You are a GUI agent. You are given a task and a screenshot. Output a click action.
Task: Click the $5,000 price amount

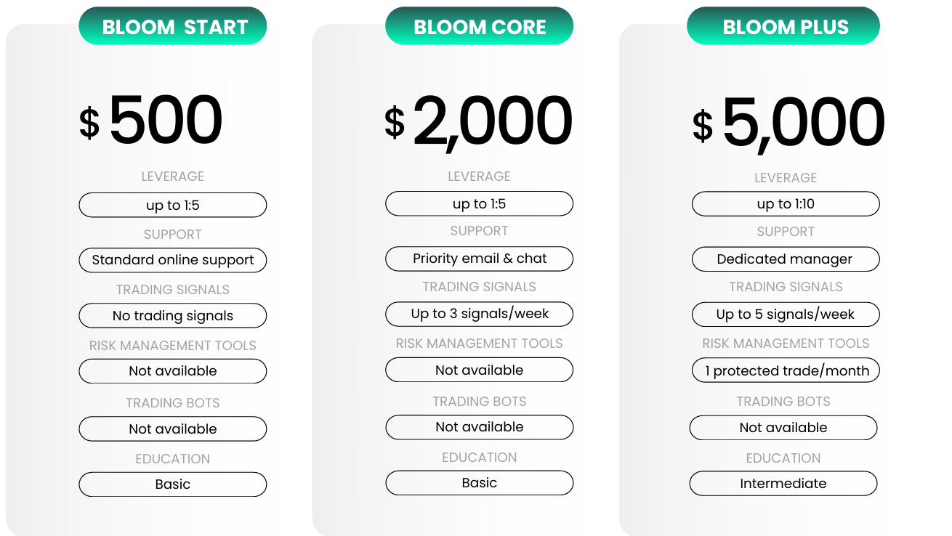pos(788,123)
